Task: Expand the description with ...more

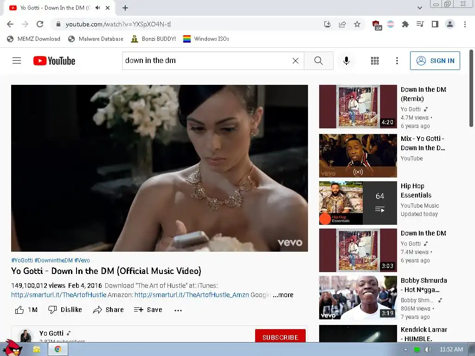Action: pos(283,295)
